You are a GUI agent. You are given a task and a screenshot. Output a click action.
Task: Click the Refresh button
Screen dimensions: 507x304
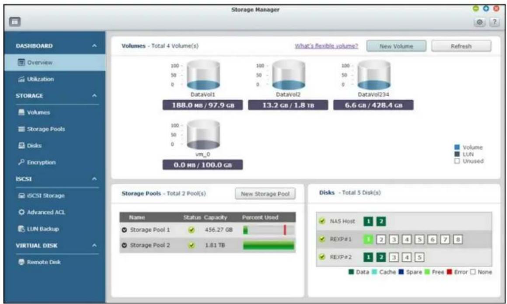tap(461, 46)
